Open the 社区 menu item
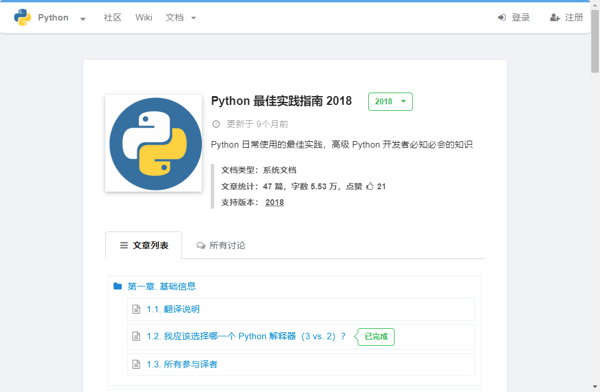This screenshot has height=392, width=600. (112, 18)
